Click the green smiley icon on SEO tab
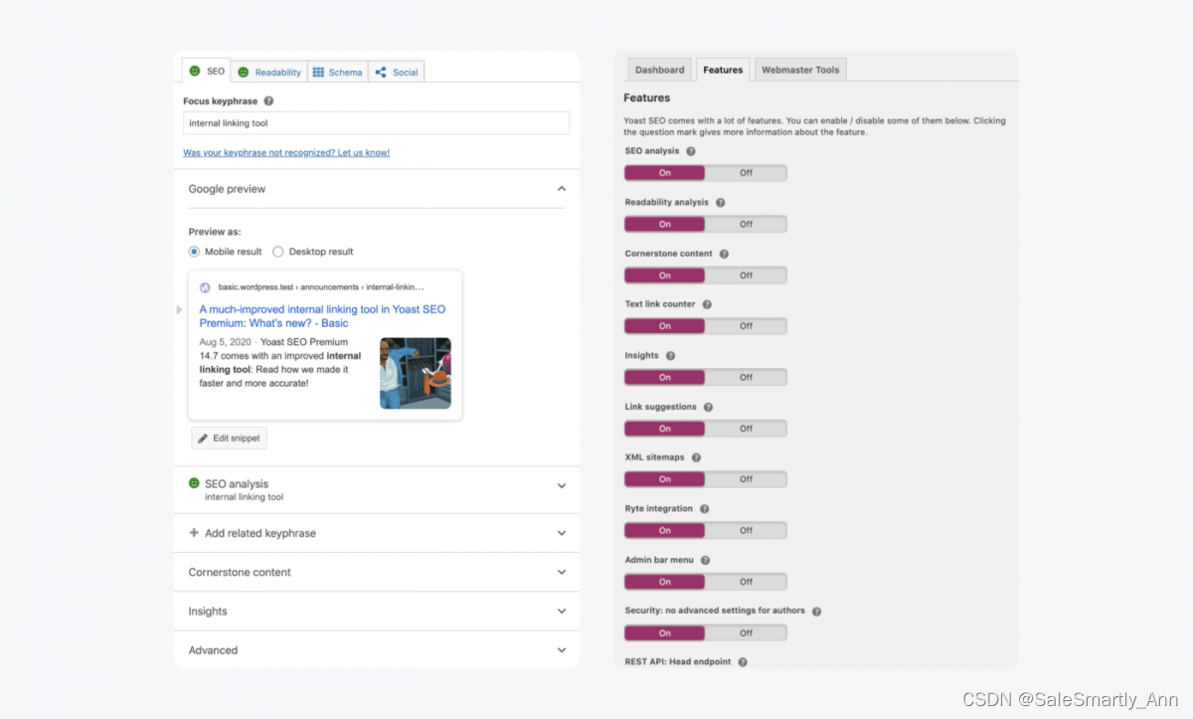 (x=195, y=71)
